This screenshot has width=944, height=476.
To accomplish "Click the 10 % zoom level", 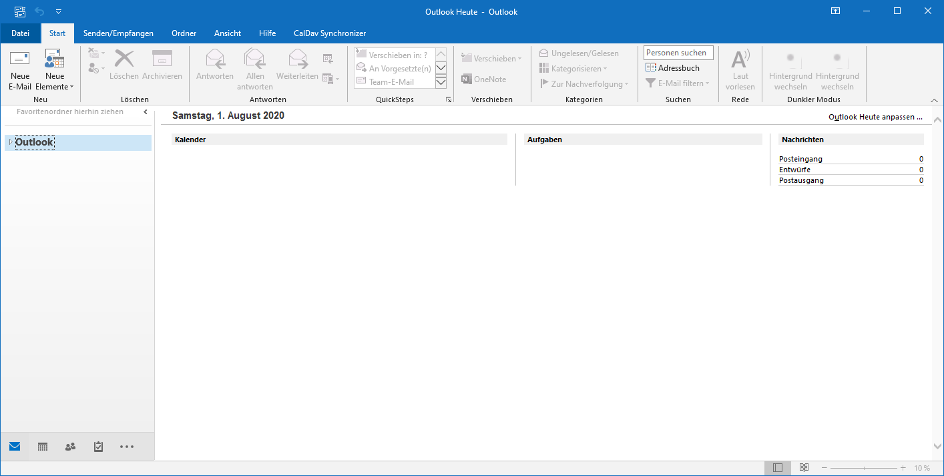I will pos(922,468).
